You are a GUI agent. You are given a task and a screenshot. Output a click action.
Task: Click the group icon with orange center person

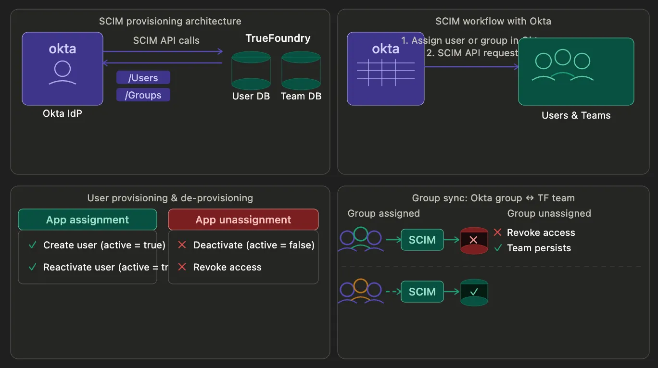pyautogui.click(x=361, y=291)
